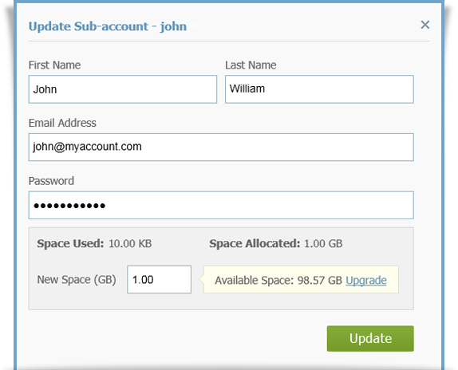
Task: Click into the Password field
Action: tap(221, 205)
